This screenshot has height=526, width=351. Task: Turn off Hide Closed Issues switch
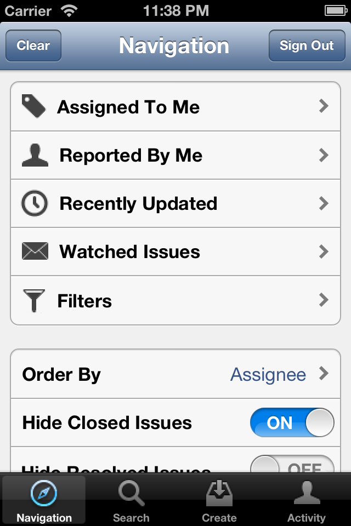tap(292, 422)
